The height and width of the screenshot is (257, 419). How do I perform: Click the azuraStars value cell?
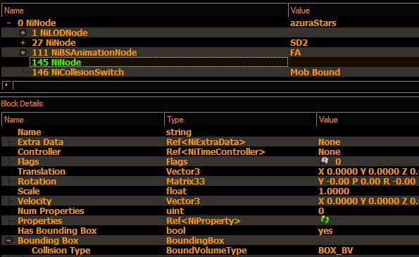[x=313, y=23]
